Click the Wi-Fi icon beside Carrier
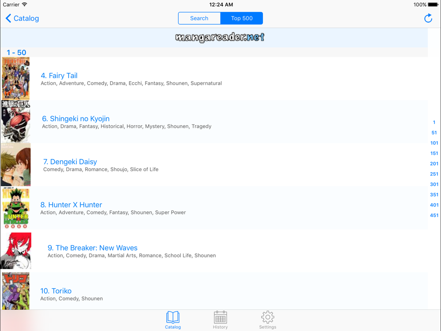 (x=25, y=4)
